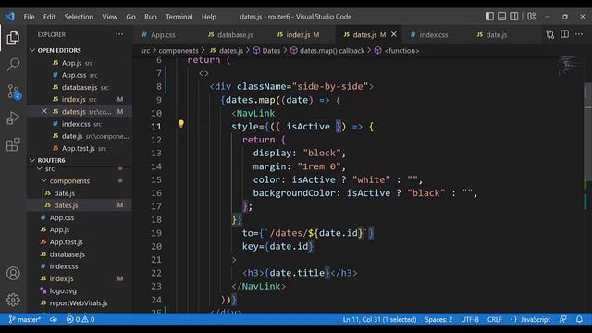
Task: Open the Go menu
Action: point(130,17)
